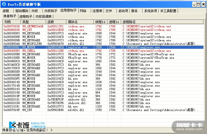Select the WH_CBT row with handle 0x0006003D
207x134 pixels.
103,30
